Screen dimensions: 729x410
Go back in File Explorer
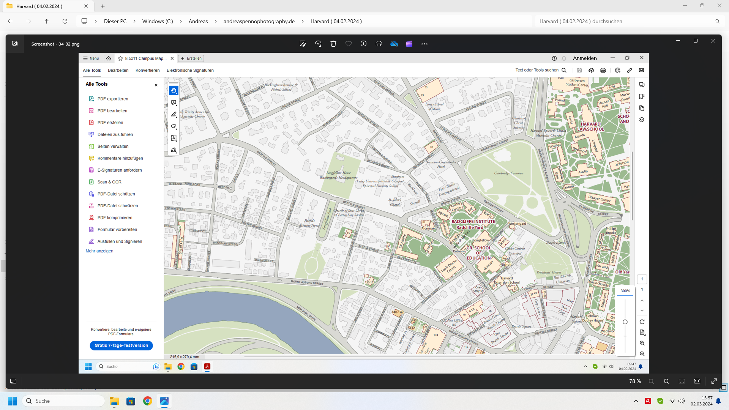pos(10,21)
